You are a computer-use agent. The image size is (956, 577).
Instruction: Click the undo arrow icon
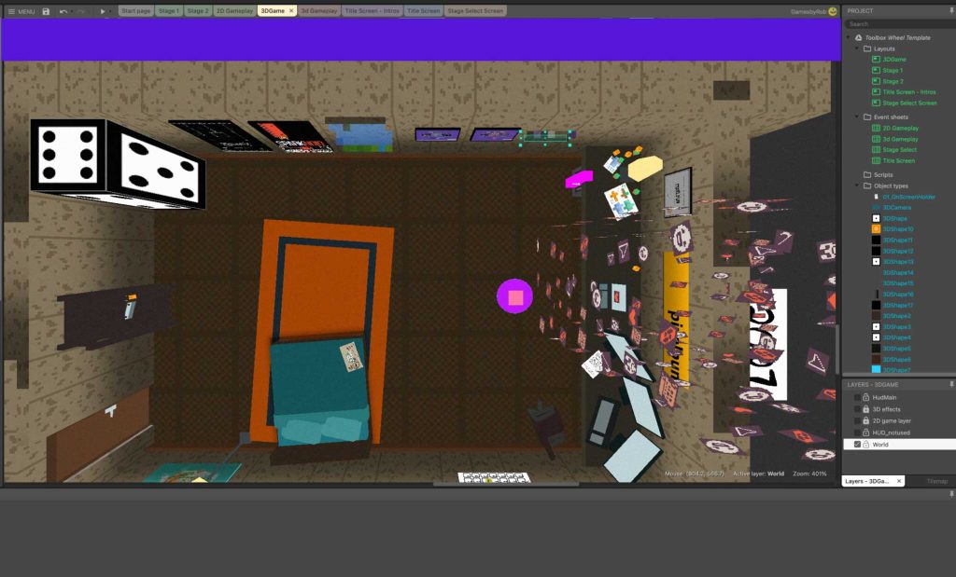point(63,11)
